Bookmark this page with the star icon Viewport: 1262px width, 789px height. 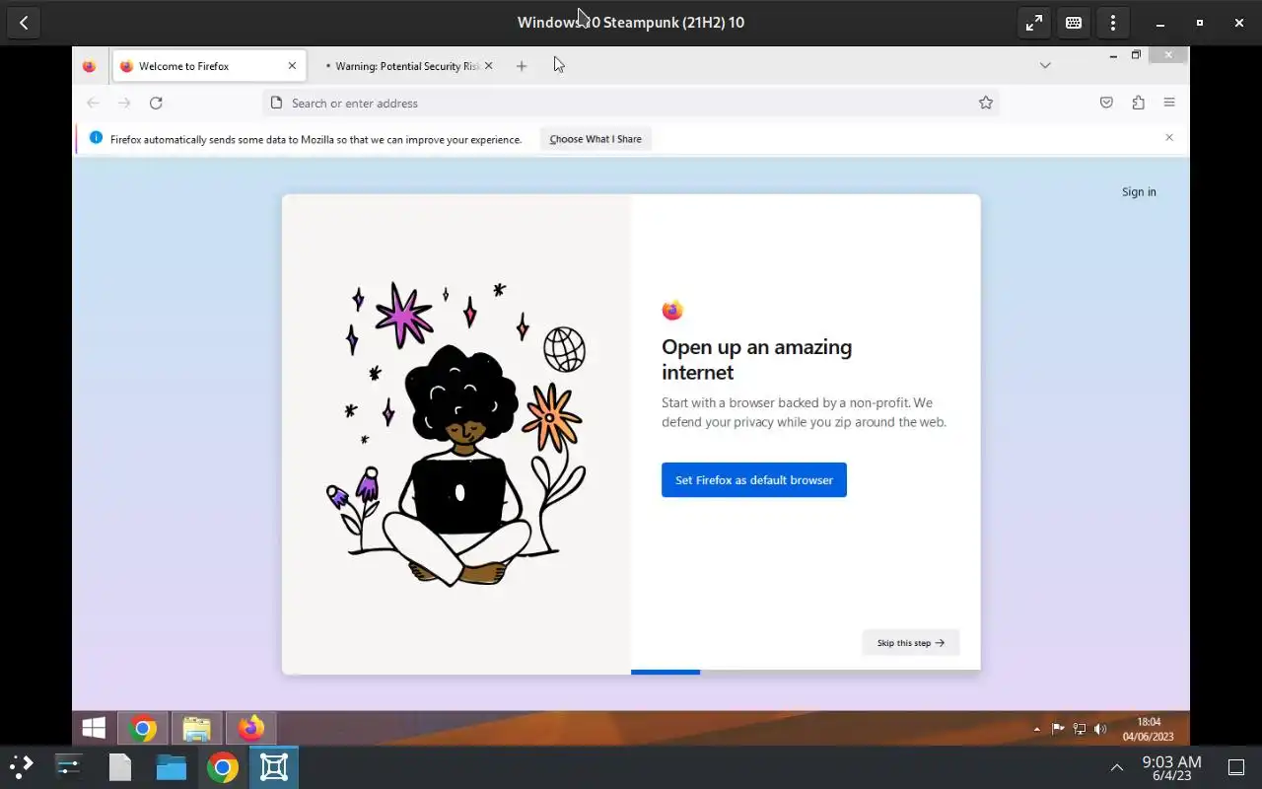[986, 103]
